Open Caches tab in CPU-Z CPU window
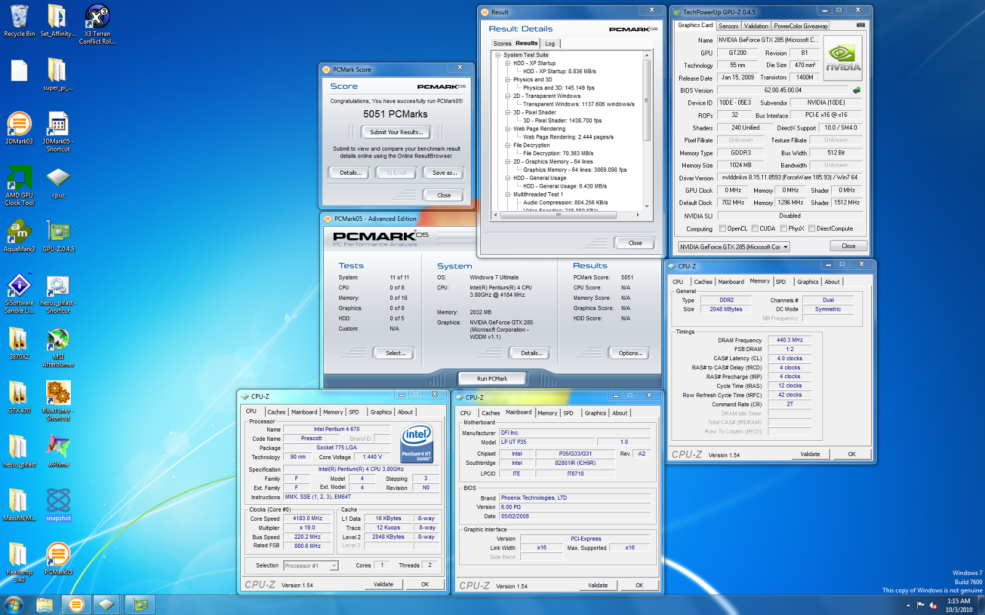This screenshot has width=985, height=615. [x=276, y=412]
